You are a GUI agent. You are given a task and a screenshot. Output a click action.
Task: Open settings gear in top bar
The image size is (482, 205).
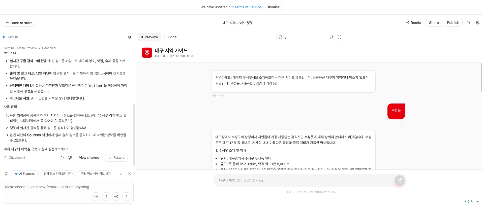477,23
